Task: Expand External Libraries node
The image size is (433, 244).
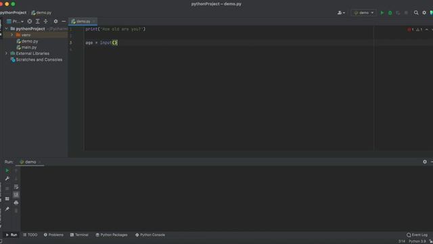Action: [x=6, y=54]
